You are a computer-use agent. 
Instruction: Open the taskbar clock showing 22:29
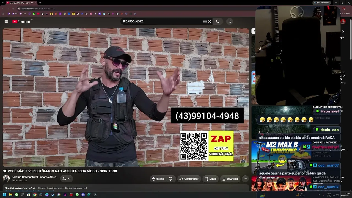click(345, 195)
